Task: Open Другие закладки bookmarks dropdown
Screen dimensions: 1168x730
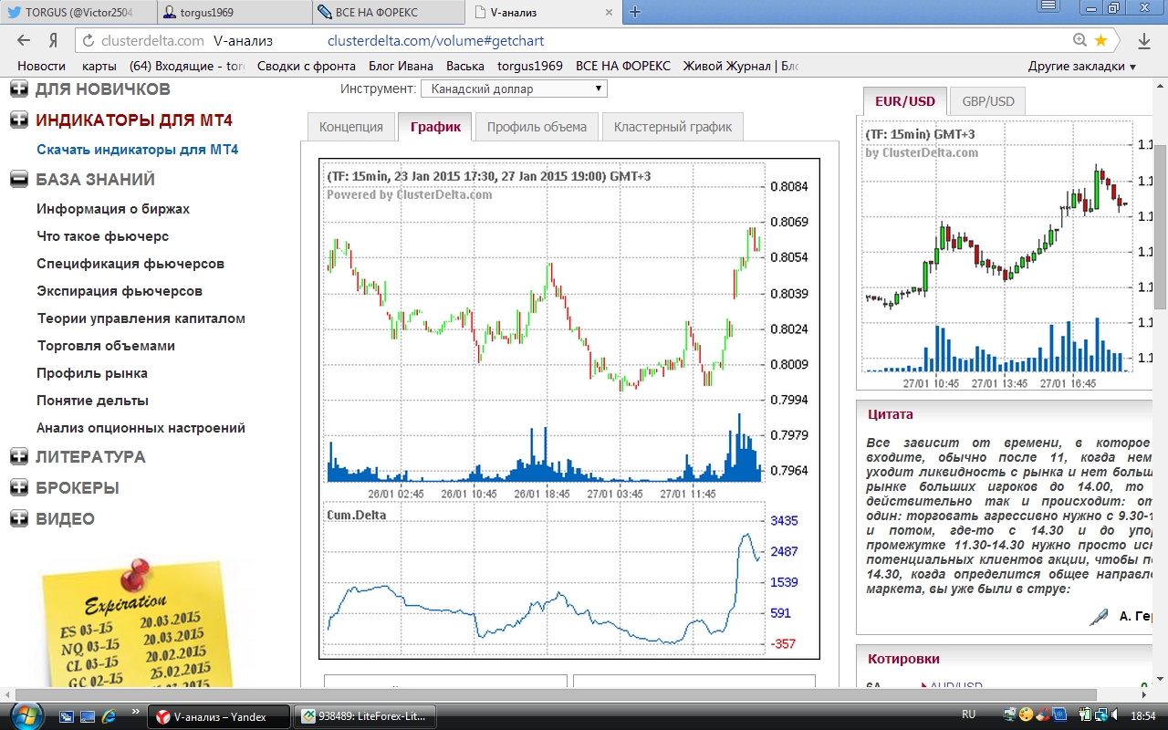Action: [x=1081, y=66]
